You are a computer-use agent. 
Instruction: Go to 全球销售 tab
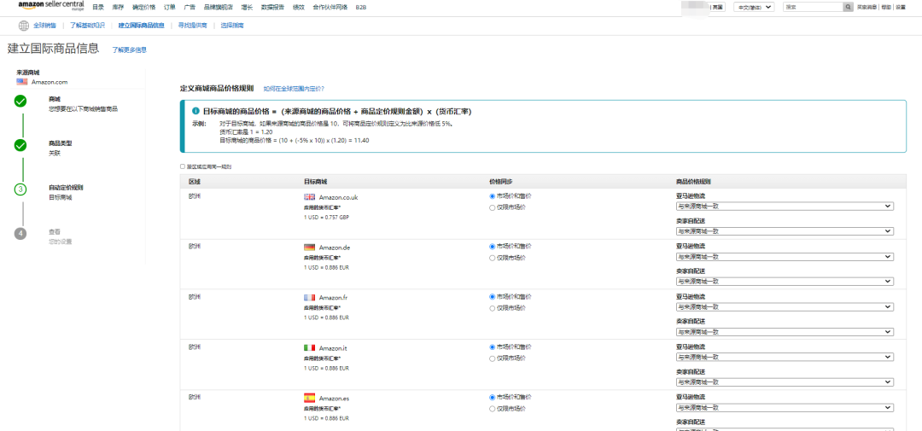pyautogui.click(x=44, y=26)
